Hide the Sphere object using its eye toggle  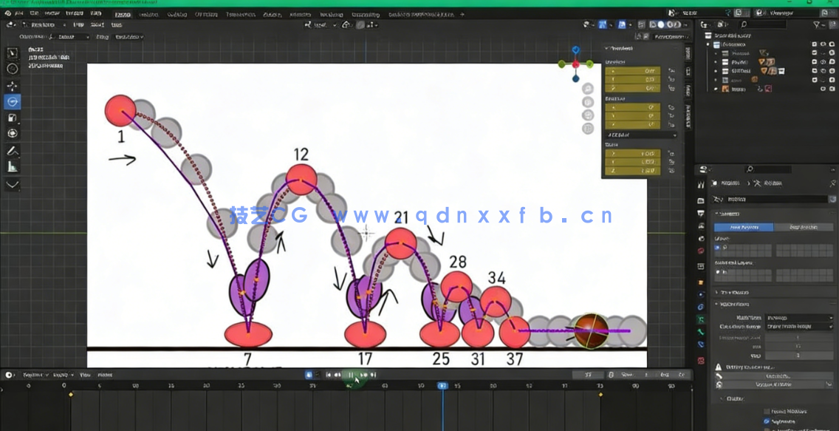pyautogui.click(x=822, y=71)
